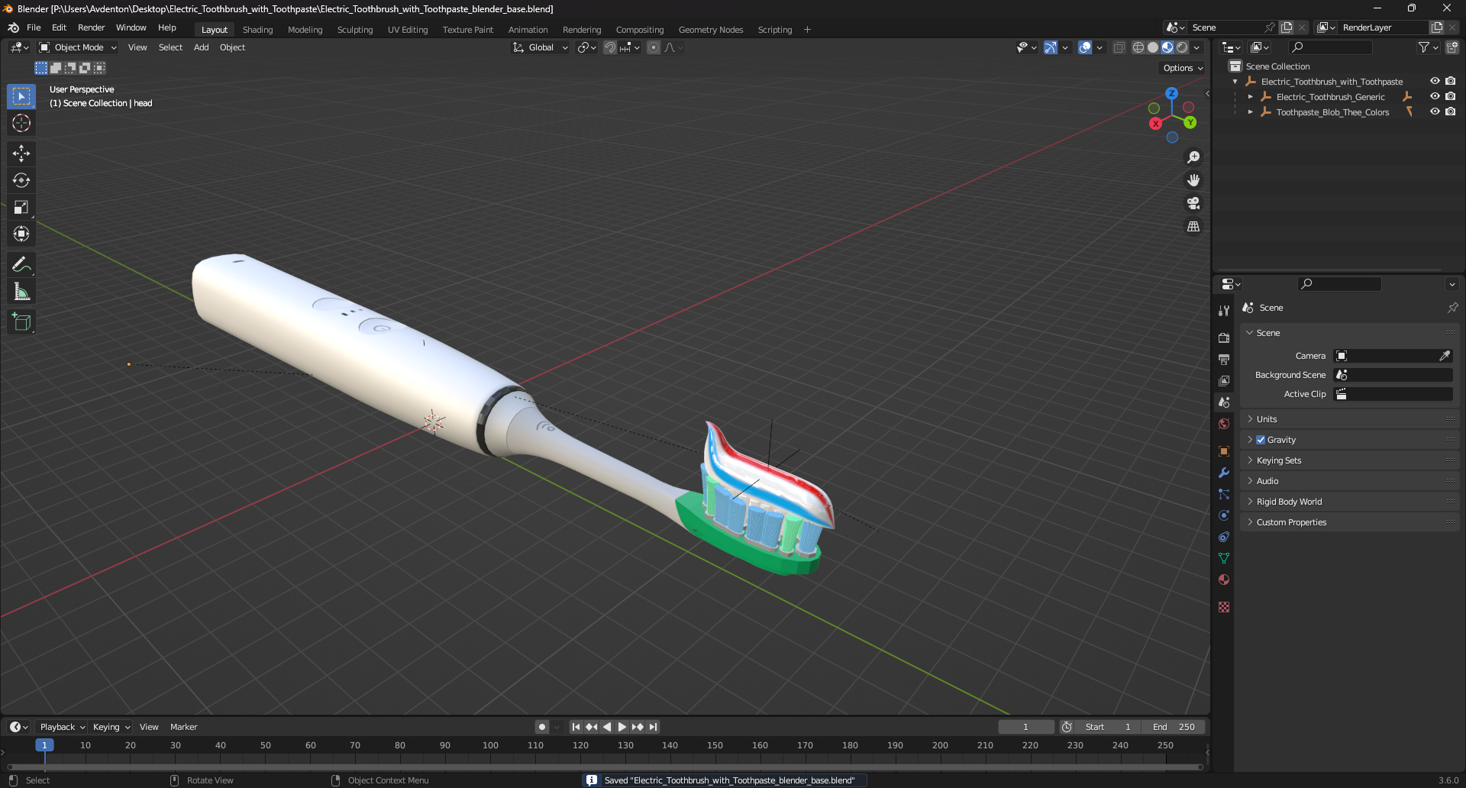Open the Modifier properties tab
Viewport: 1466px width, 788px height.
1224,473
